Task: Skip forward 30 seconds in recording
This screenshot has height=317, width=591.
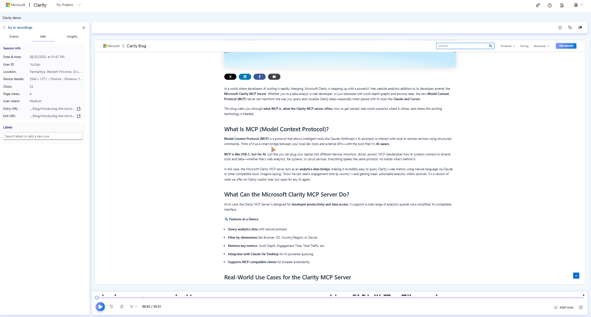Action: [x=122, y=307]
